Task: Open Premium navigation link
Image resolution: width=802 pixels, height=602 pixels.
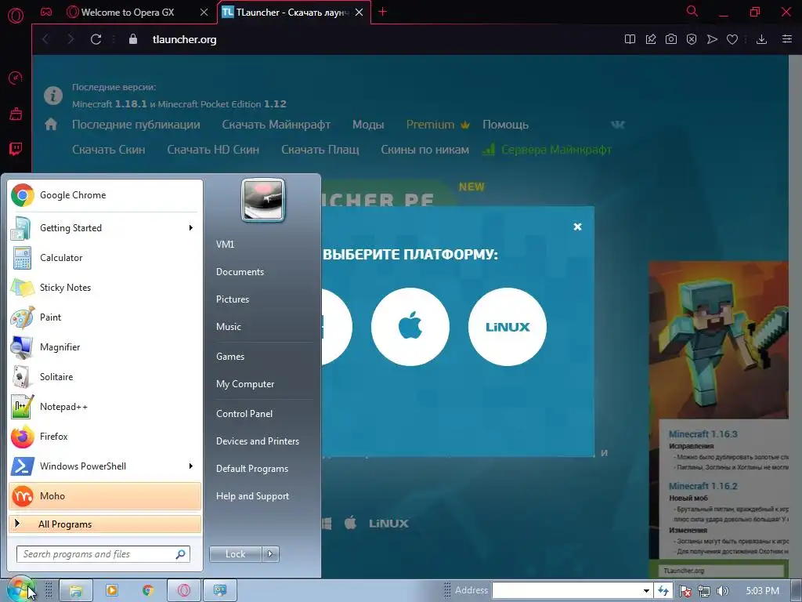Action: tap(438, 125)
